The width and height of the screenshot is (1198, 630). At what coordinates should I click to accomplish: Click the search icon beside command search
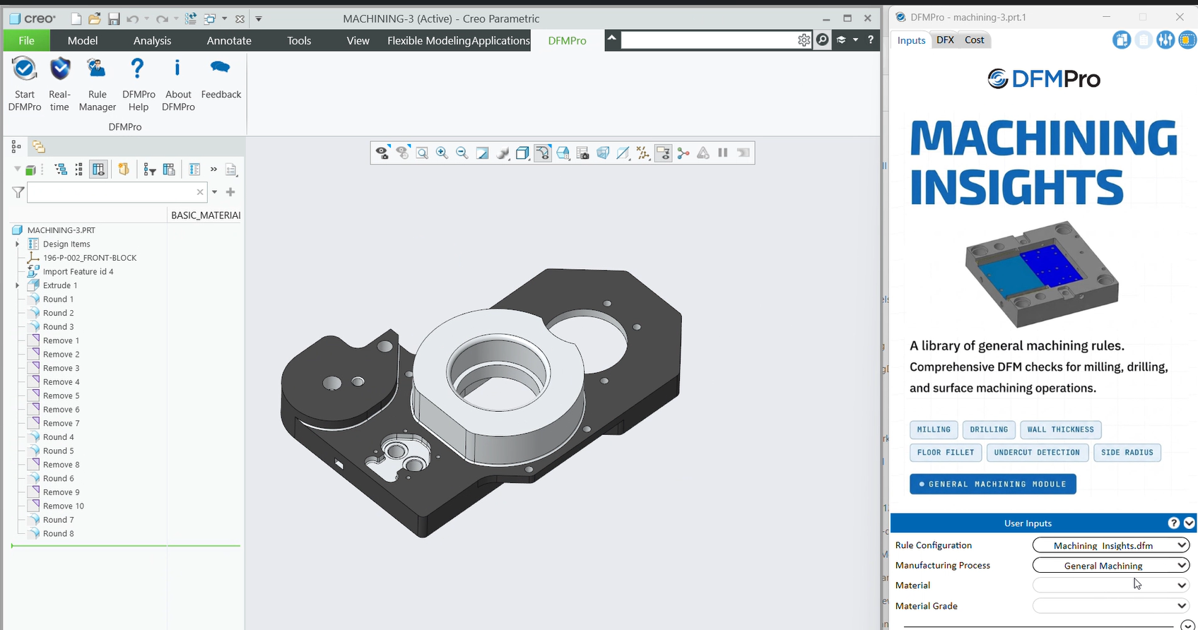[x=822, y=40]
